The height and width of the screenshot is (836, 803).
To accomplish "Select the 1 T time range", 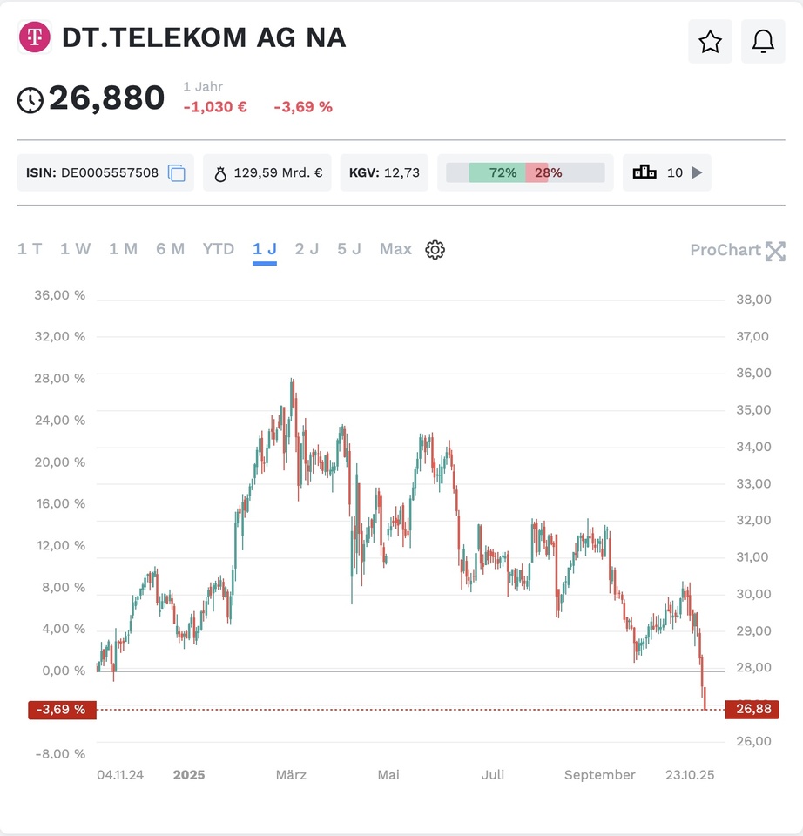I will pyautogui.click(x=30, y=249).
